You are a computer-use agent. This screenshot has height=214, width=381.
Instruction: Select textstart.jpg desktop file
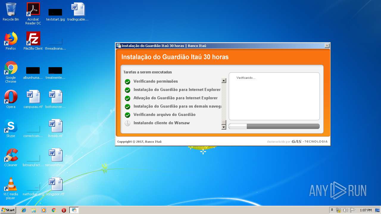click(x=55, y=14)
